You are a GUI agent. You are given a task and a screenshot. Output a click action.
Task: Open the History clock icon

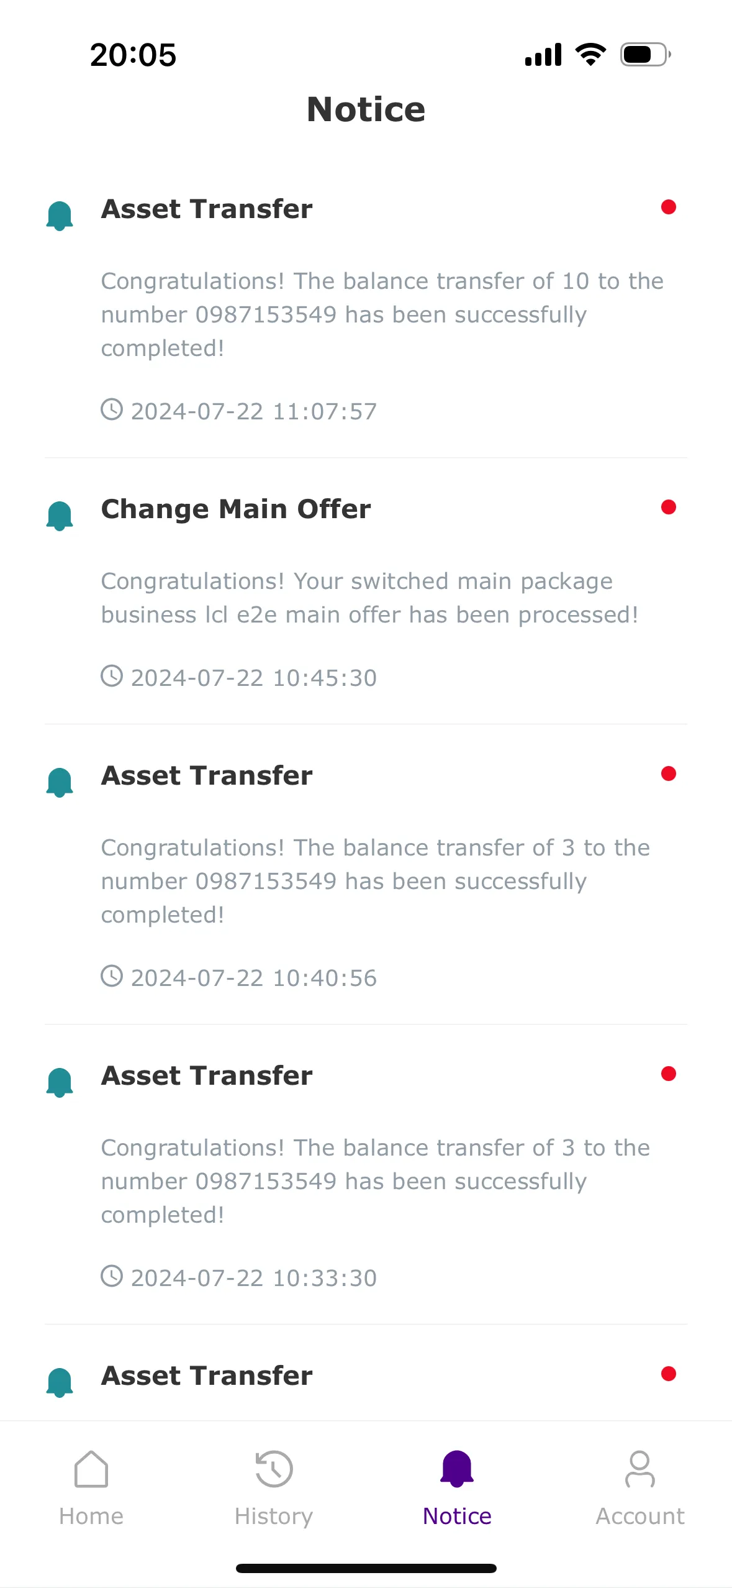274,1469
